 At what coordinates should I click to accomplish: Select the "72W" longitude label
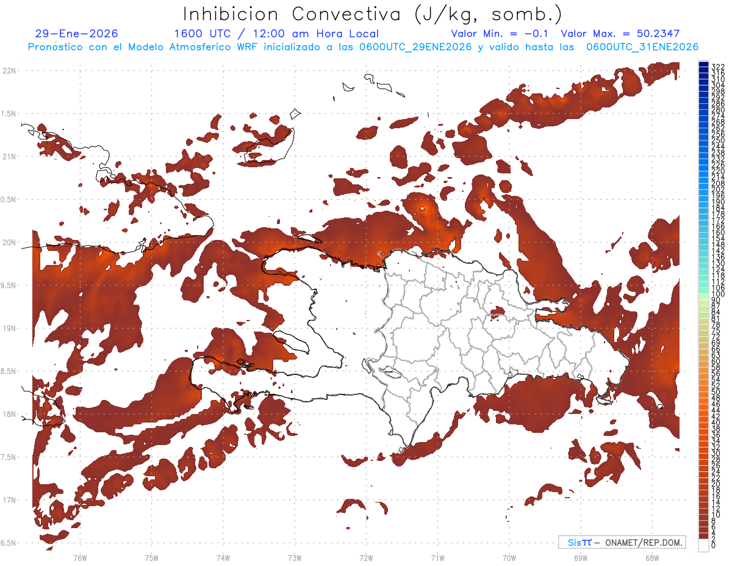[366, 557]
